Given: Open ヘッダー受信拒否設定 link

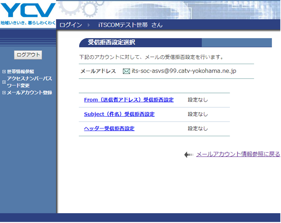Looking at the screenshot, I should pos(109,129).
